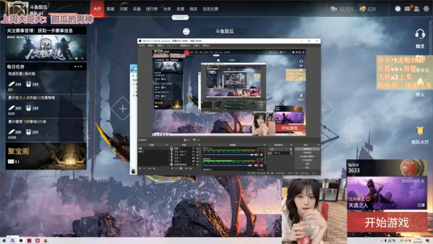Image resolution: width=433 pixels, height=244 pixels.
Task: Open first mixer channel settings gear
Action: [x=261, y=155]
